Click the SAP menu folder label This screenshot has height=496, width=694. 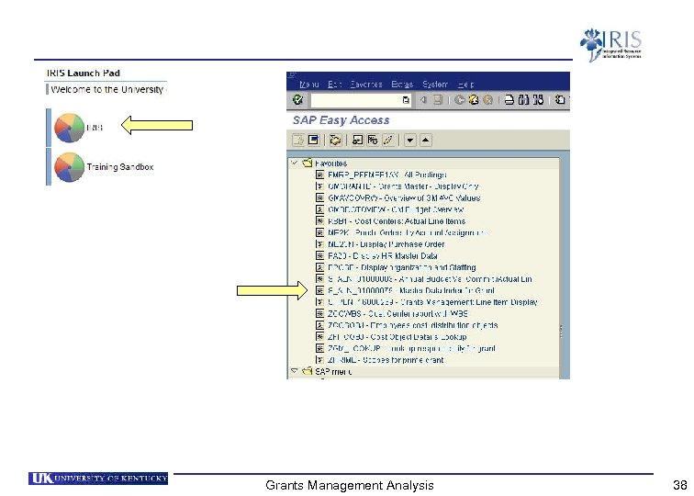[333, 372]
